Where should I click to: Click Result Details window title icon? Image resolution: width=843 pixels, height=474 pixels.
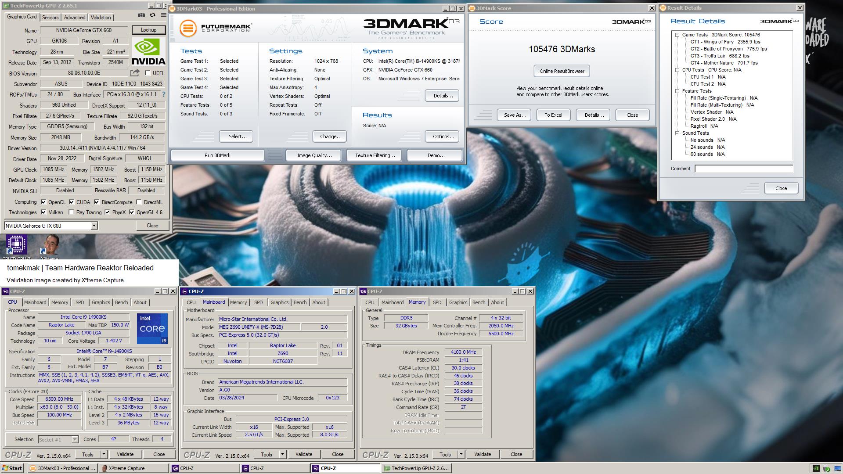(663, 8)
